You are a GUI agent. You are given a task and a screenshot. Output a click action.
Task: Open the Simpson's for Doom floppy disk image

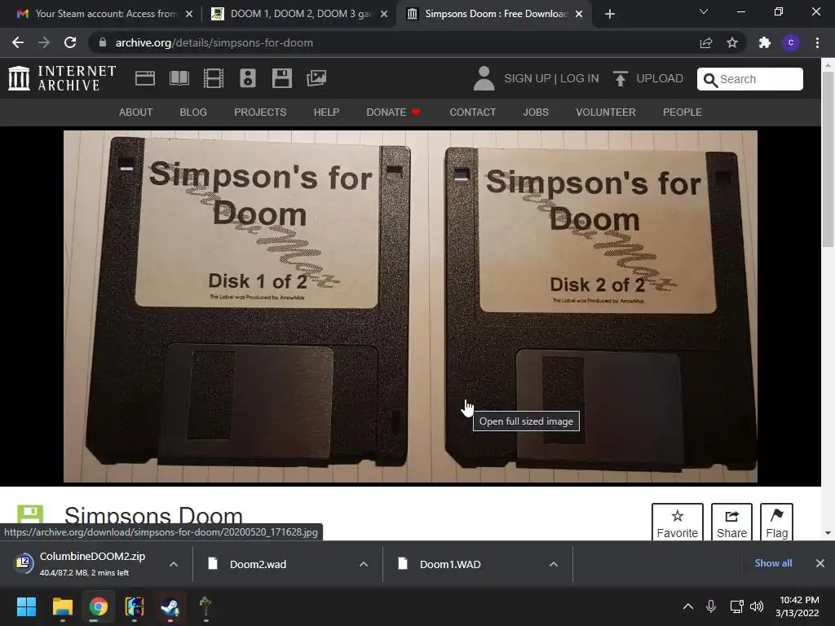pos(410,306)
